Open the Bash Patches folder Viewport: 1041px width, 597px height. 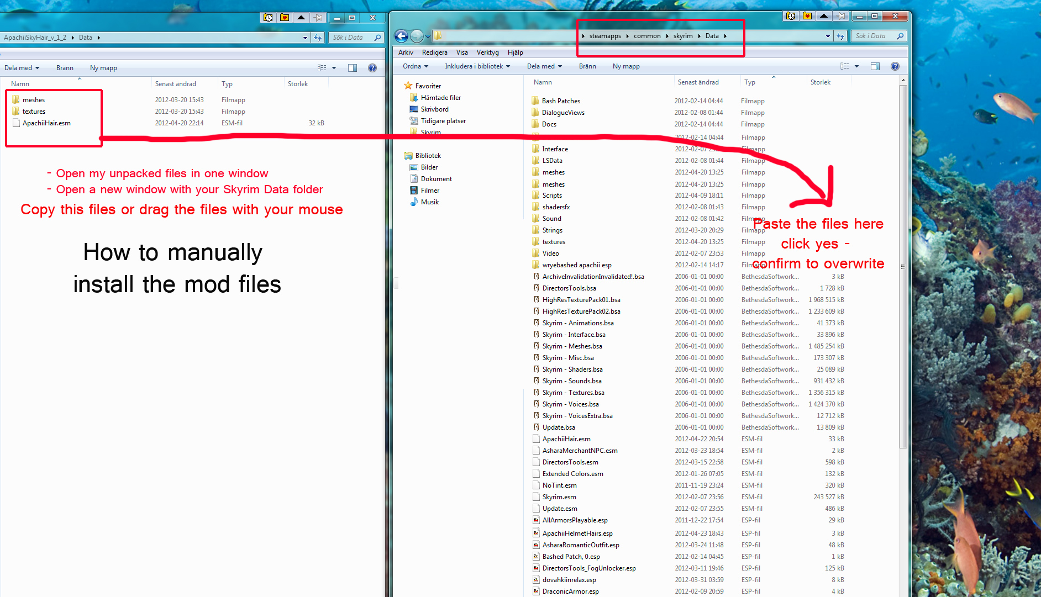(561, 101)
